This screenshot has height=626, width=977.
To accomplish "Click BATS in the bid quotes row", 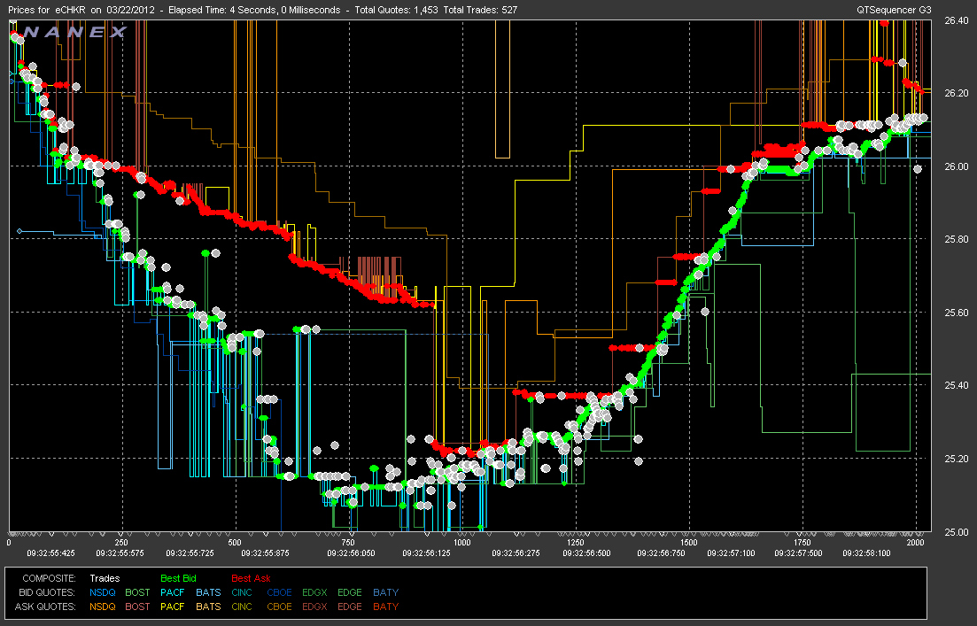I will pyautogui.click(x=208, y=592).
